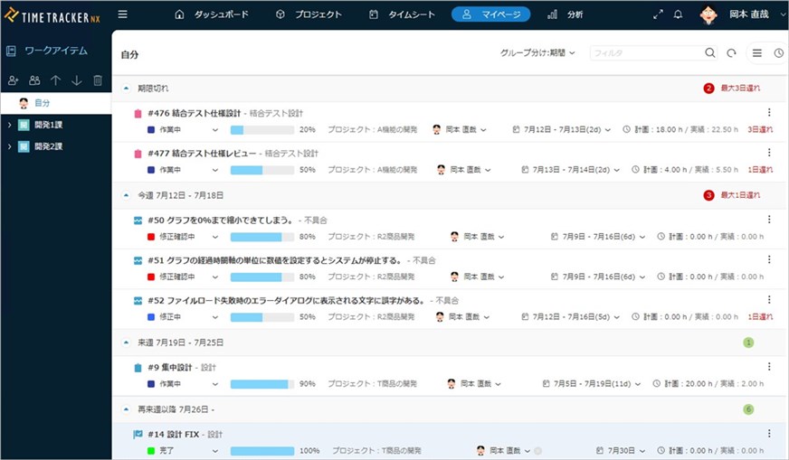Image resolution: width=789 pixels, height=460 pixels.
Task: Open more options for item #52
Action: 769,300
